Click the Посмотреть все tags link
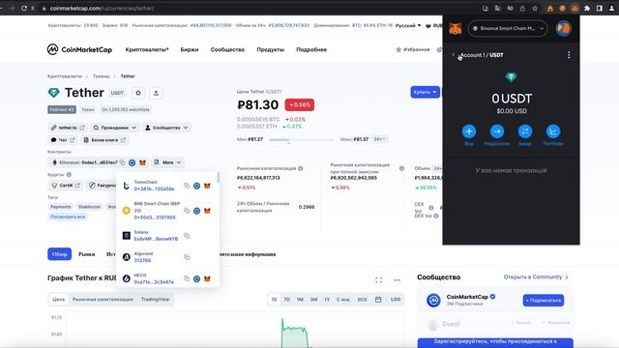 click(x=68, y=217)
